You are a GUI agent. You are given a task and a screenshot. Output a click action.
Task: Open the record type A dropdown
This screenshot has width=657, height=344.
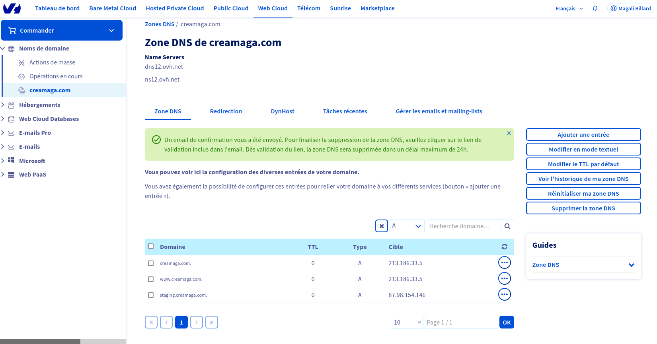coord(407,226)
